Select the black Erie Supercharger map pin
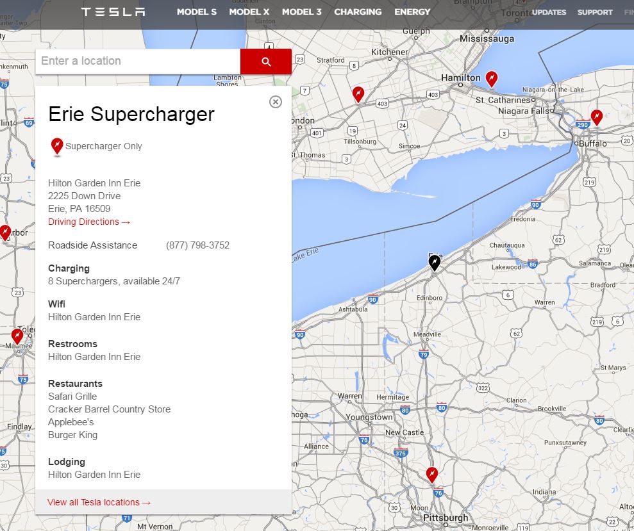Image resolution: width=634 pixels, height=531 pixels. tap(434, 262)
